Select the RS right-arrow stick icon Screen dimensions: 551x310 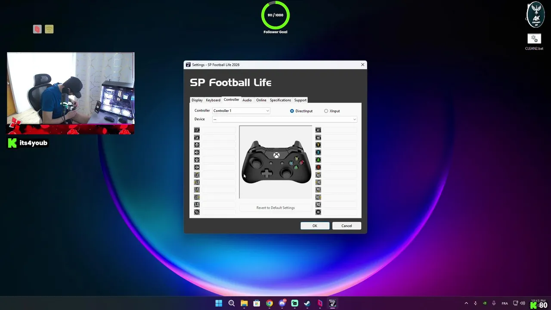tap(318, 197)
